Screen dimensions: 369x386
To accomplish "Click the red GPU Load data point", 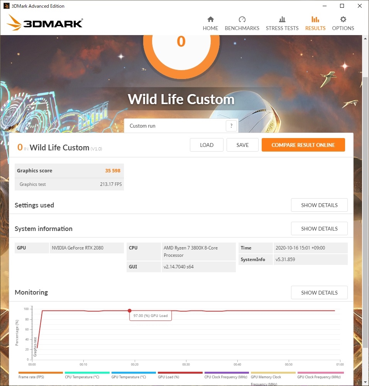I will click(130, 311).
